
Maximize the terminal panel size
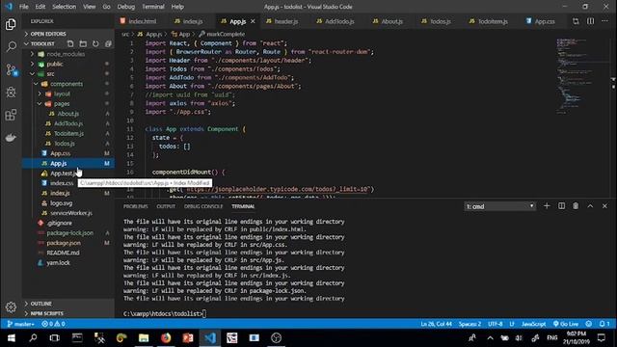(x=590, y=205)
